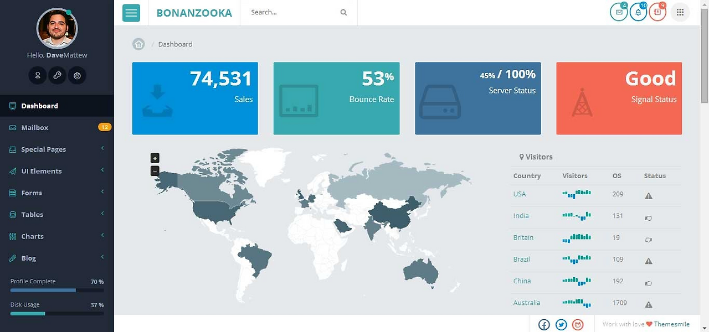Zoom in the world map with plus button

155,158
